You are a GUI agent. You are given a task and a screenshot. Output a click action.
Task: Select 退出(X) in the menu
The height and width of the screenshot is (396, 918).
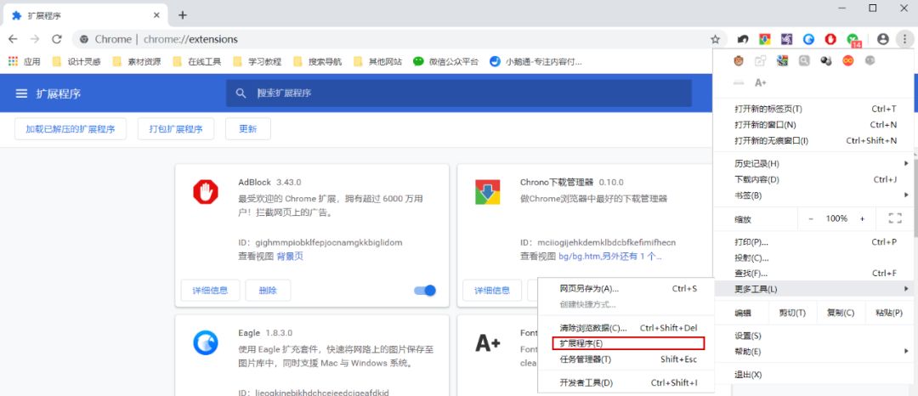(813, 375)
